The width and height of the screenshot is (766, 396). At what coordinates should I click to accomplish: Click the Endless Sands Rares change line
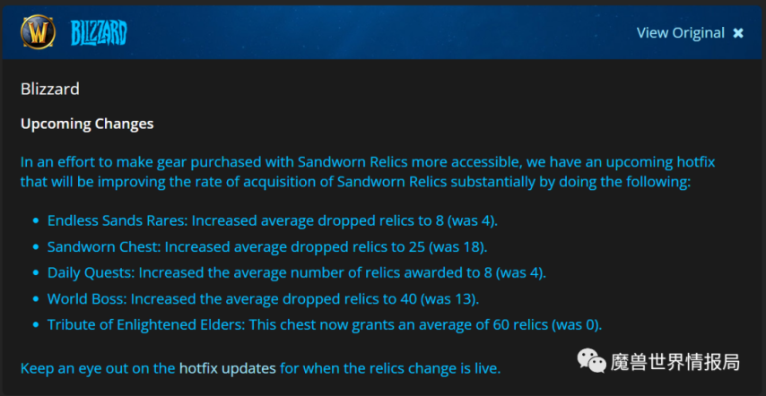pos(273,221)
